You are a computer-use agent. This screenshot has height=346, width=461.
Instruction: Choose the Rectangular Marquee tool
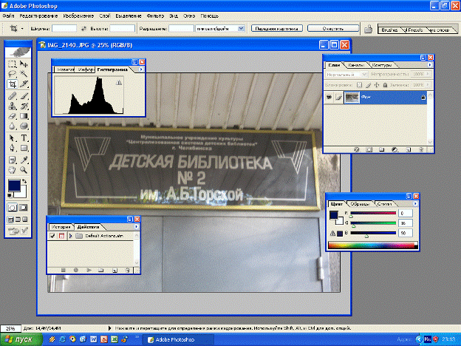12,64
